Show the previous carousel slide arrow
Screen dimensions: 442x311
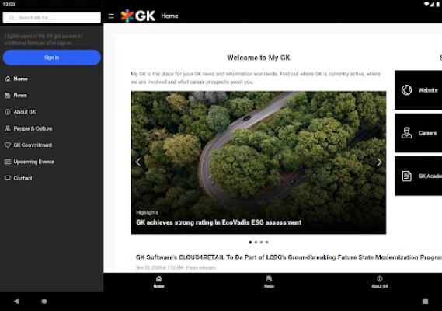[x=137, y=162]
